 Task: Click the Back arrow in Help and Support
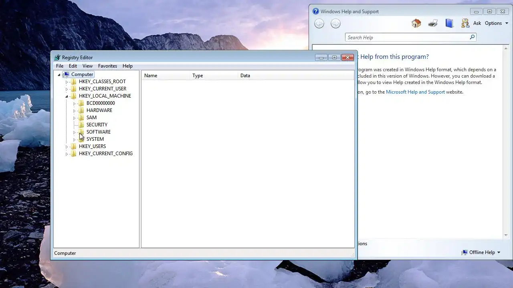tap(319, 24)
